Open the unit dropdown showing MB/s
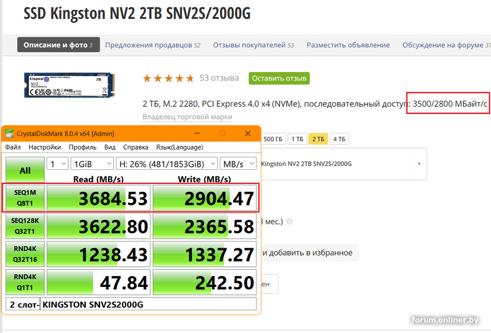The width and height of the screenshot is (491, 333). [x=238, y=164]
